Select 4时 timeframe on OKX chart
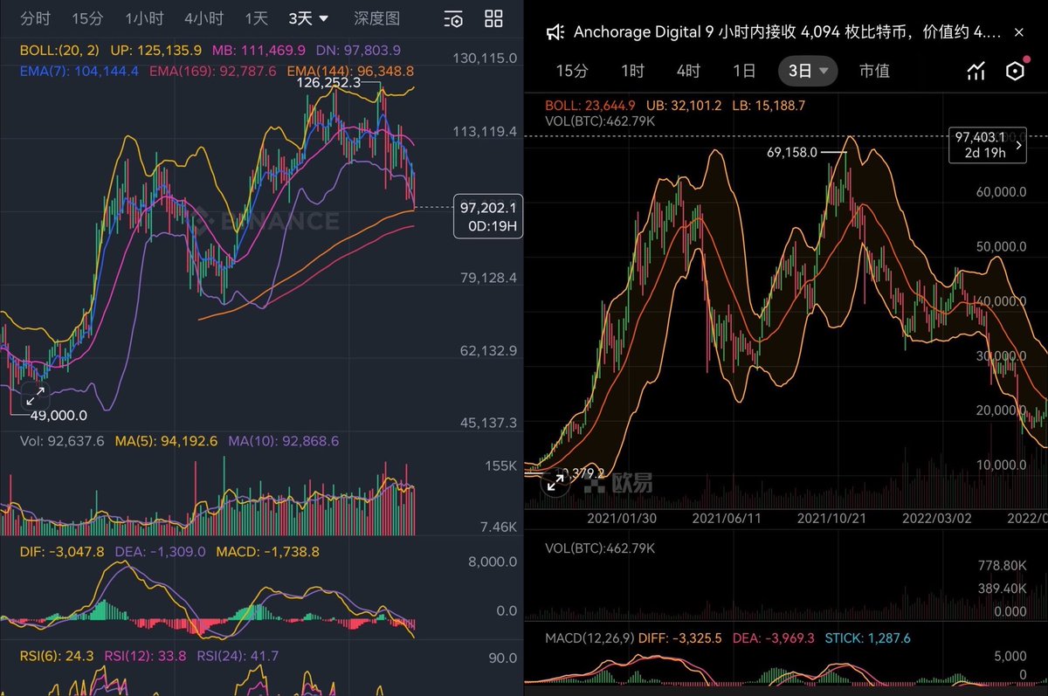 688,71
